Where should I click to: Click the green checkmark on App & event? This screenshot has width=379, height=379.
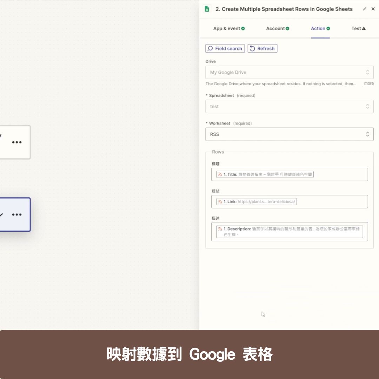click(x=243, y=28)
